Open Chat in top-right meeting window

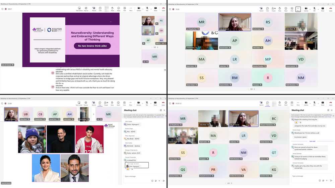(x=267, y=9)
